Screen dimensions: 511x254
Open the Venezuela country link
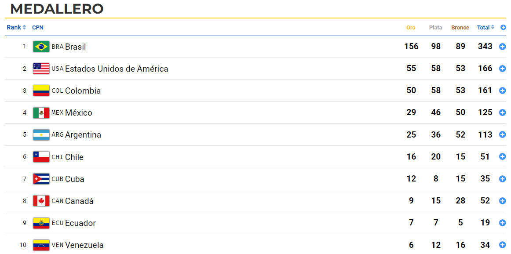coord(84,245)
